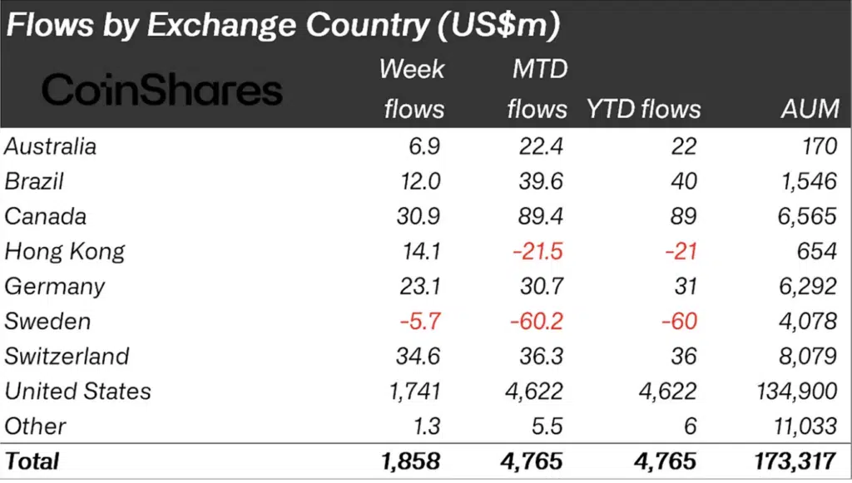
Task: Select the Sweden row label
Action: (x=47, y=321)
